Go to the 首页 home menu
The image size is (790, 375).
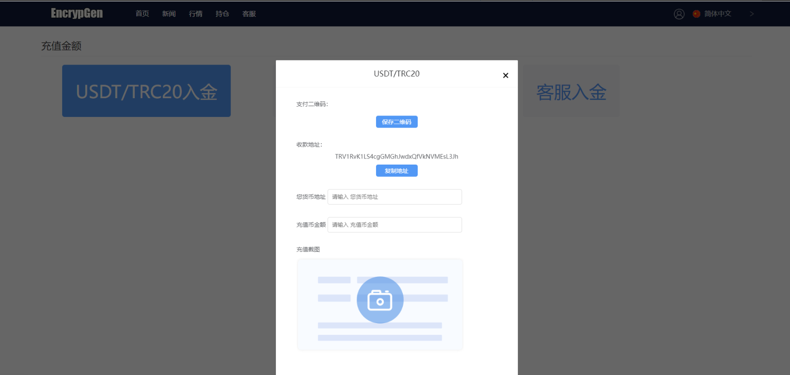tap(142, 14)
